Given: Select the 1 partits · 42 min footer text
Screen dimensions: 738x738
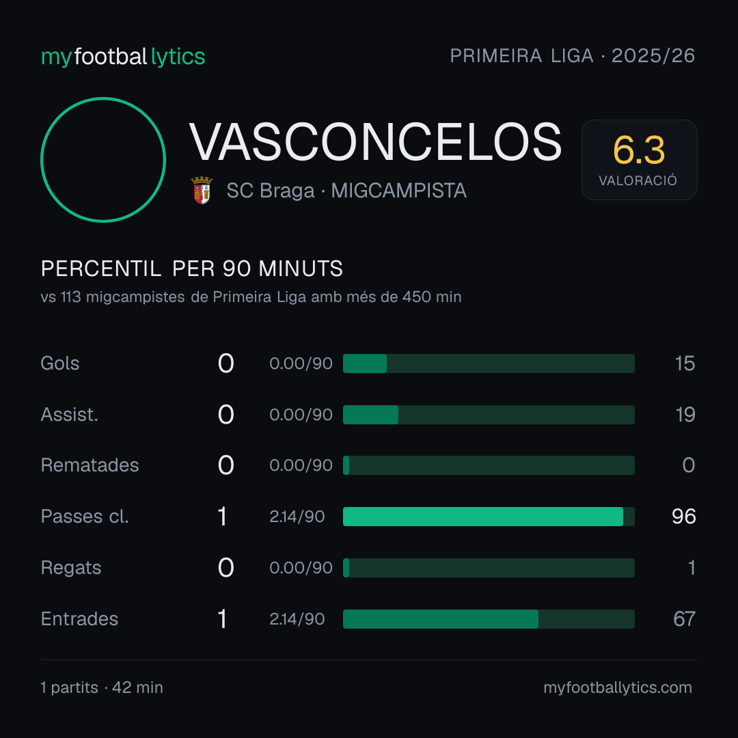Looking at the screenshot, I should pos(102,687).
